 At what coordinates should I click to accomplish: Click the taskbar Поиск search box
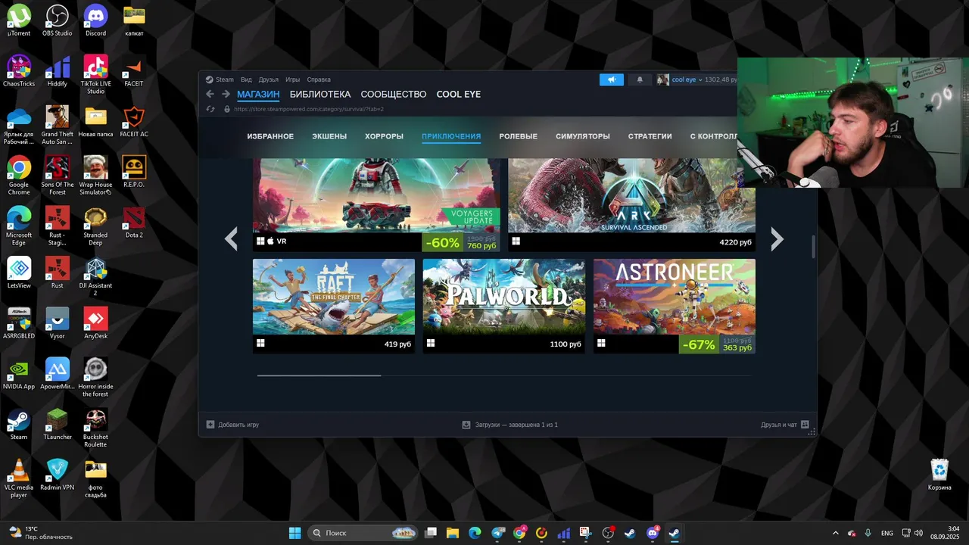pos(363,533)
